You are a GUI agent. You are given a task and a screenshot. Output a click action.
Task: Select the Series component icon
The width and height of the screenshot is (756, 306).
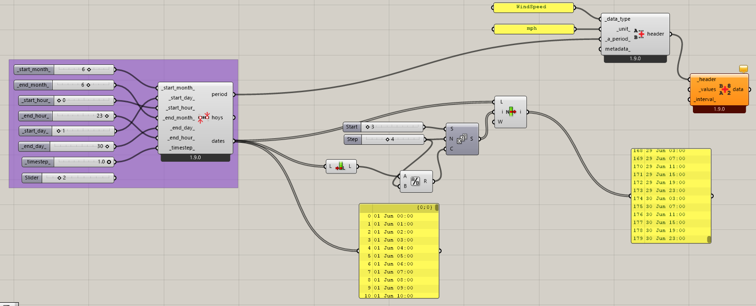point(462,139)
